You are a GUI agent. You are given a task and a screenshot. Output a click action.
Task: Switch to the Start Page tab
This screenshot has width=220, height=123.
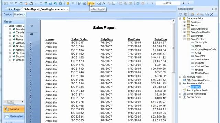coord(14,9)
